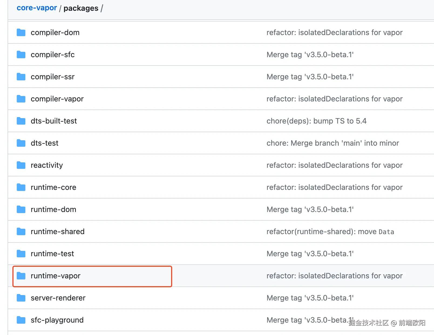Open the compiler-vapor directory link
This screenshot has height=335, width=434.
[57, 99]
